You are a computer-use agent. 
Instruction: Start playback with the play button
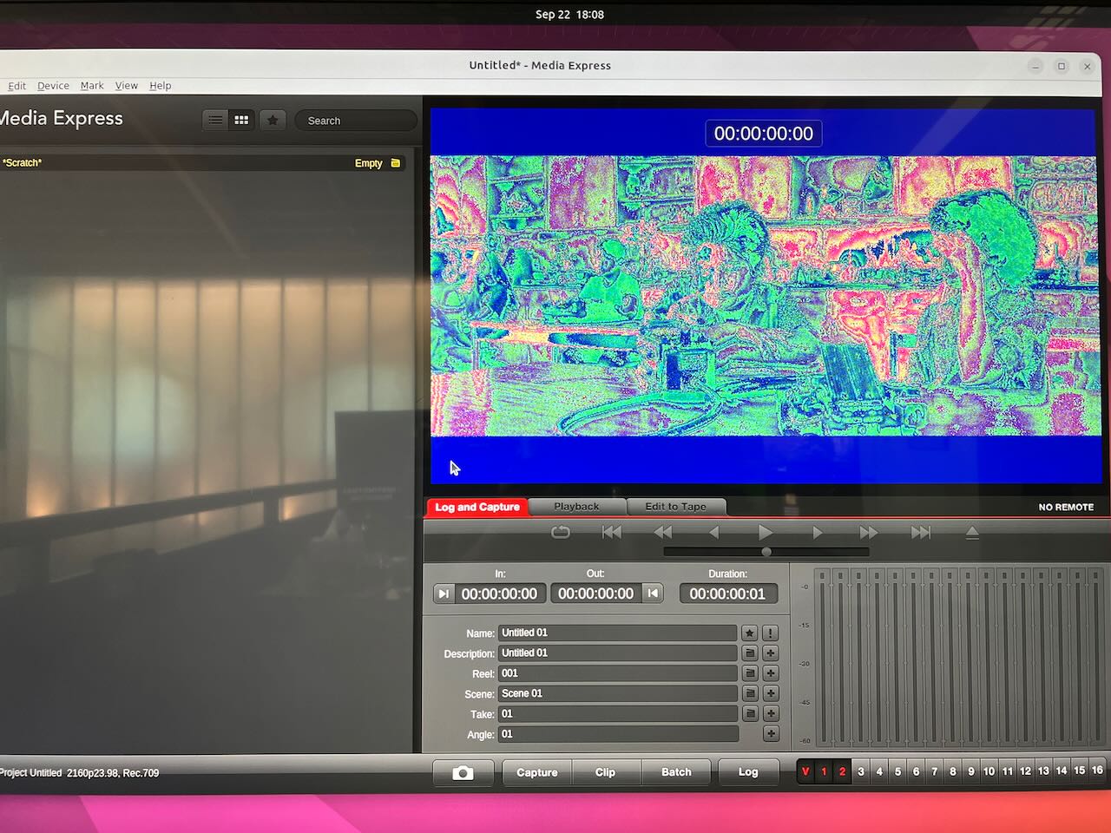coord(765,532)
